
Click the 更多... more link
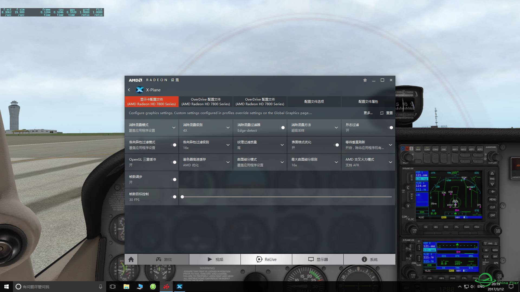[x=368, y=113]
